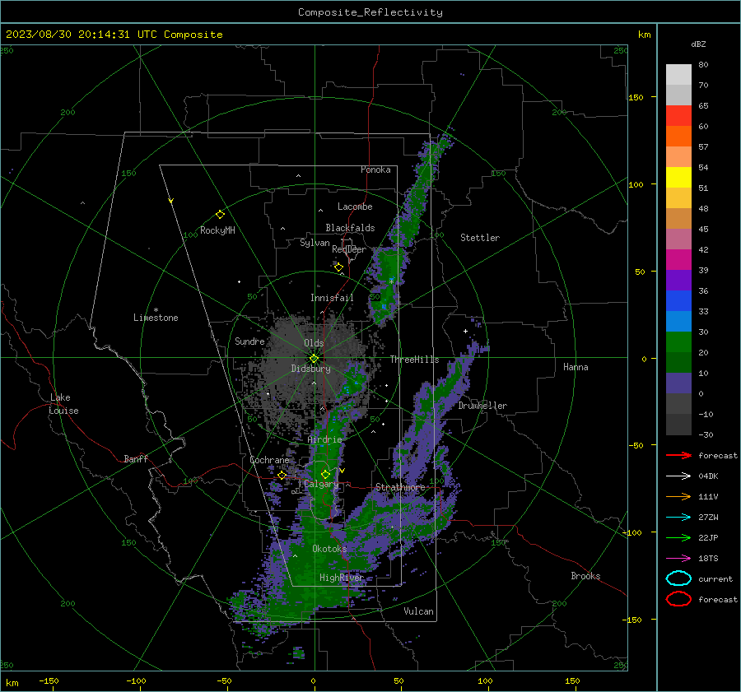The width and height of the screenshot is (741, 692).
Task: Click the Drumheller town label
Action: pyautogui.click(x=482, y=406)
